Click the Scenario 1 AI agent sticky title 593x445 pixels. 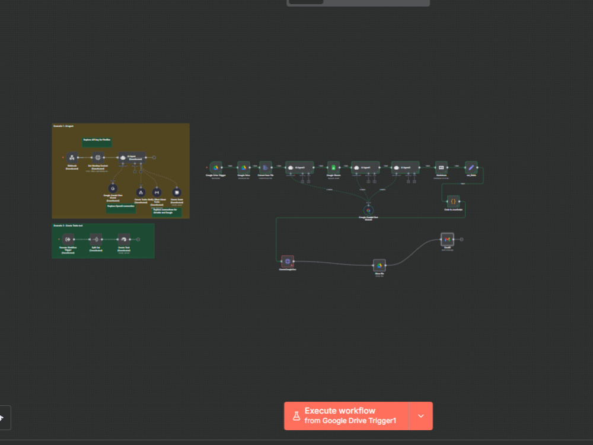[63, 126]
